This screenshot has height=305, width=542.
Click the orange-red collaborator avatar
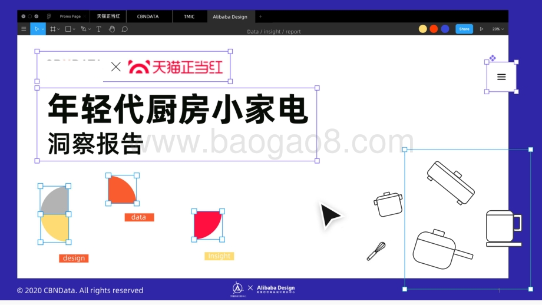(x=434, y=29)
